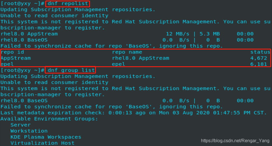Click the 'Last metadata expiration check' line

(134, 113)
